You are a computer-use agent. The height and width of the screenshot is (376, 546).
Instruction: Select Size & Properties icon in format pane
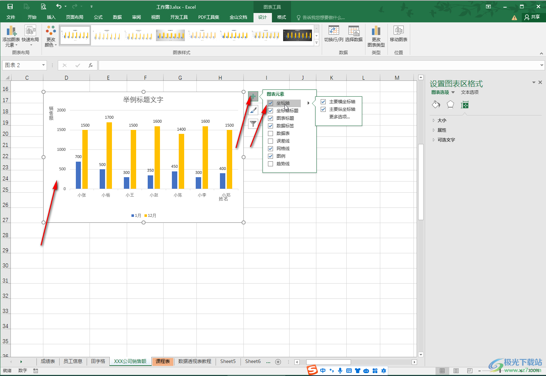point(465,105)
